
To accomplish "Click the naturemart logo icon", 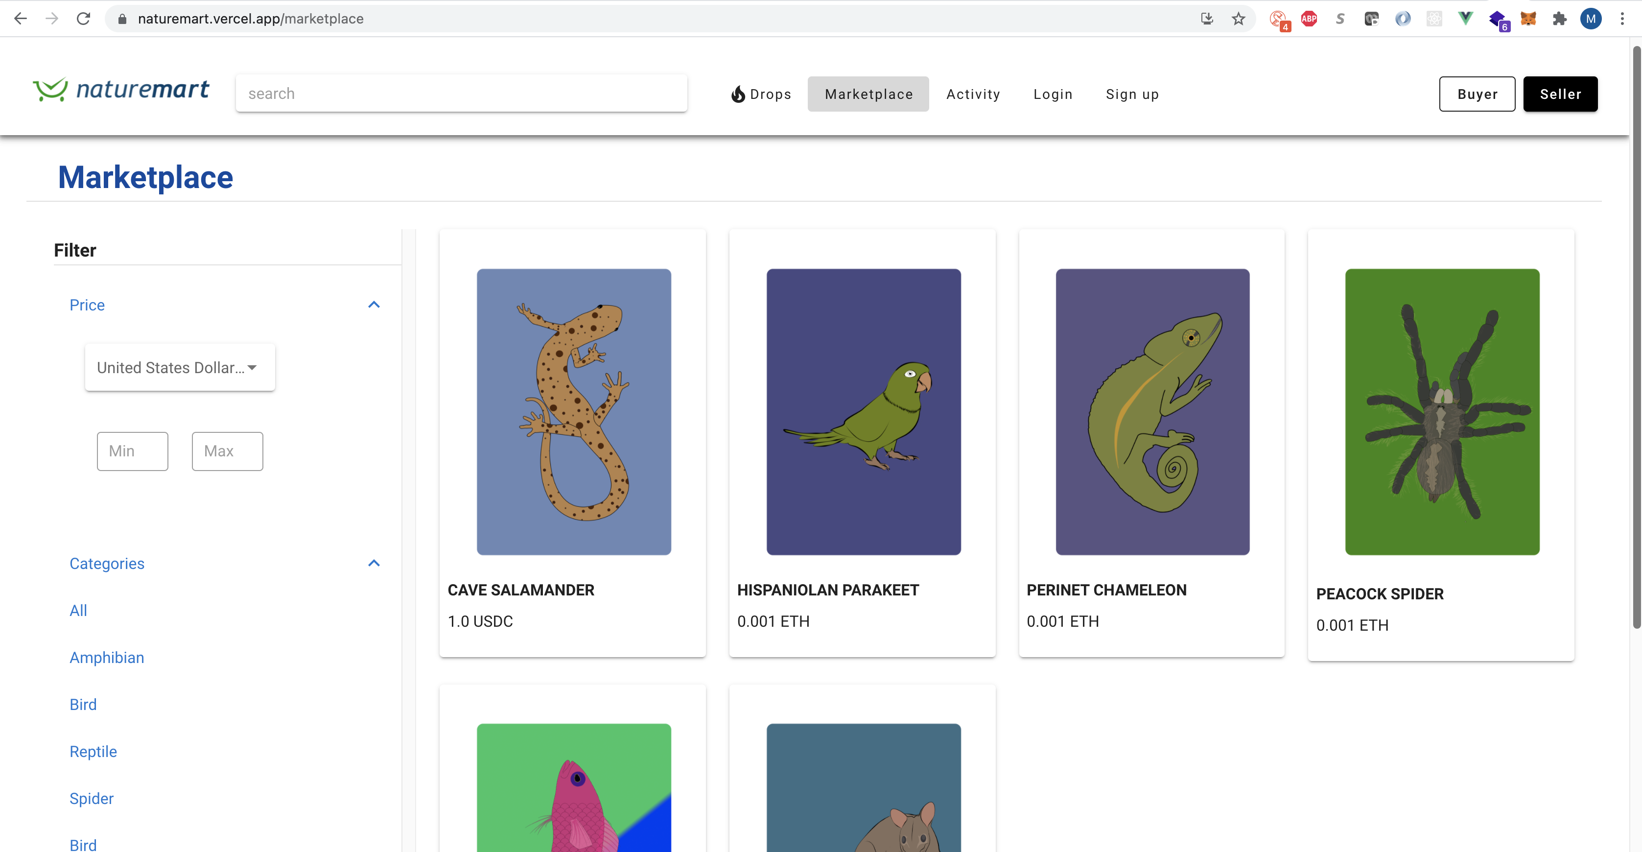I will [50, 90].
